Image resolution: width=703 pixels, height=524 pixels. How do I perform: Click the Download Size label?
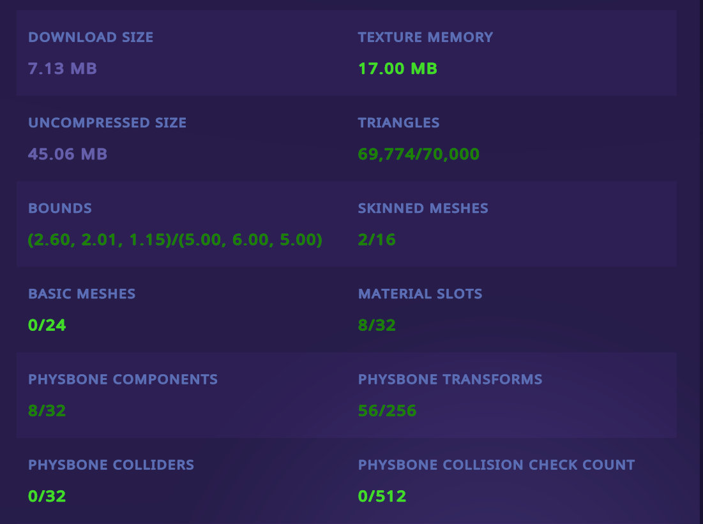pos(91,37)
